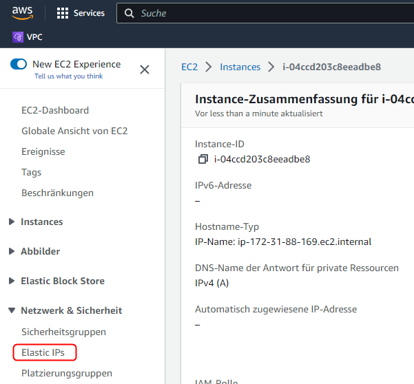Click the search magnifier icon
The image size is (414, 384).
click(129, 13)
